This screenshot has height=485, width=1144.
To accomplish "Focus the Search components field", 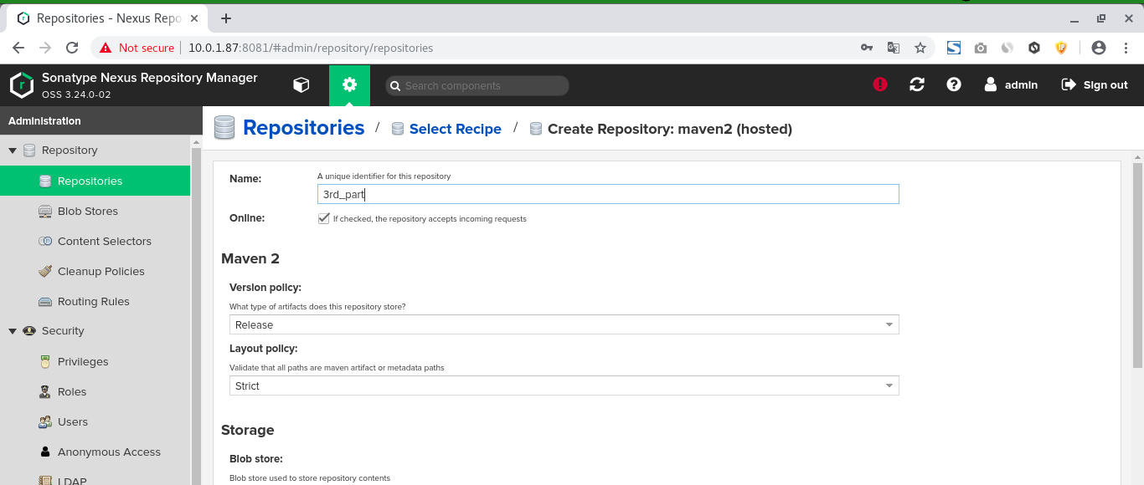I will tap(477, 85).
